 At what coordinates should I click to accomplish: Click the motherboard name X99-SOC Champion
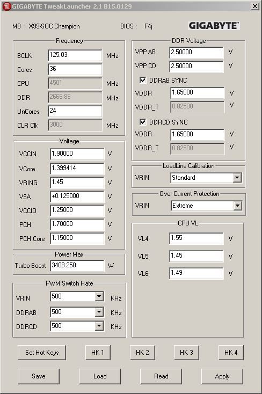coord(54,26)
